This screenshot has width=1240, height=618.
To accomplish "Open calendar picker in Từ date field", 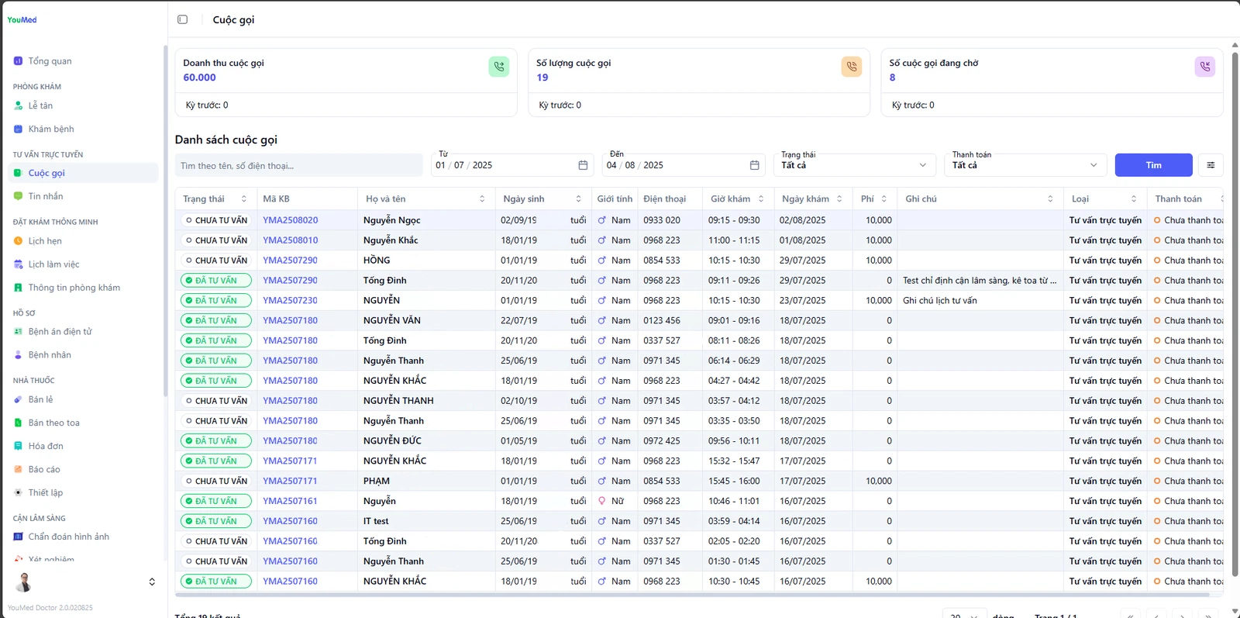I will (x=583, y=165).
